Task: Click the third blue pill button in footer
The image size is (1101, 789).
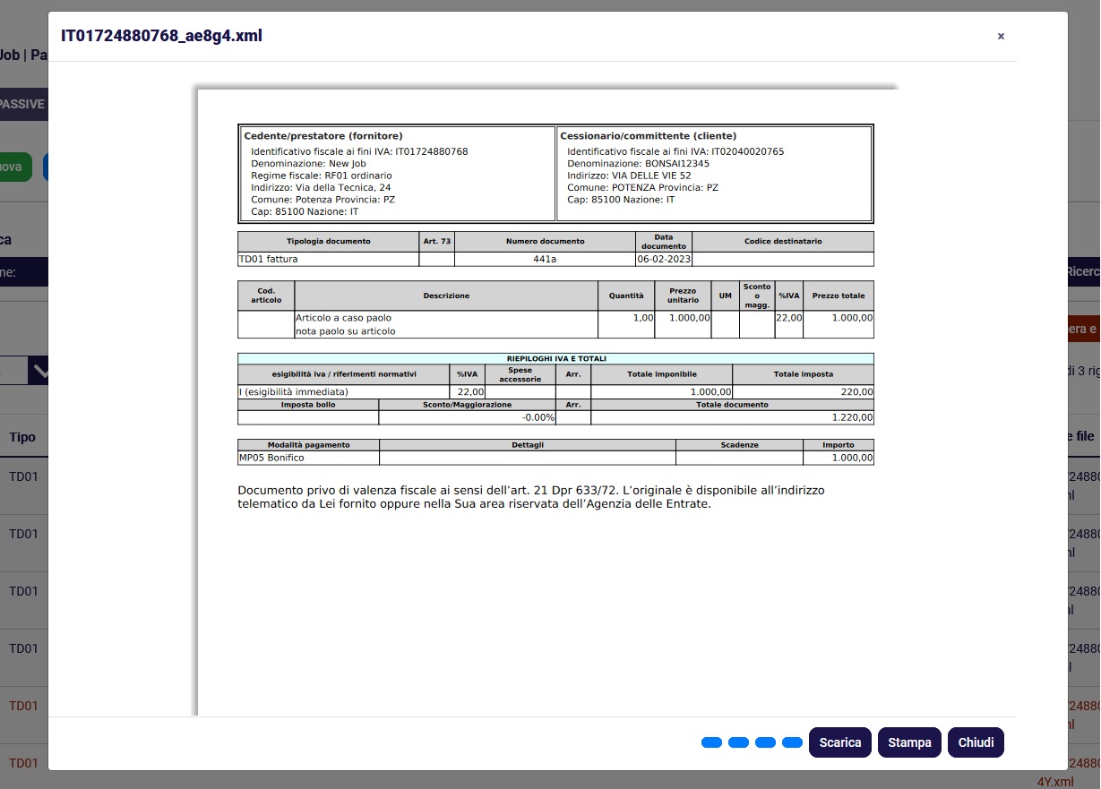Action: tap(765, 742)
